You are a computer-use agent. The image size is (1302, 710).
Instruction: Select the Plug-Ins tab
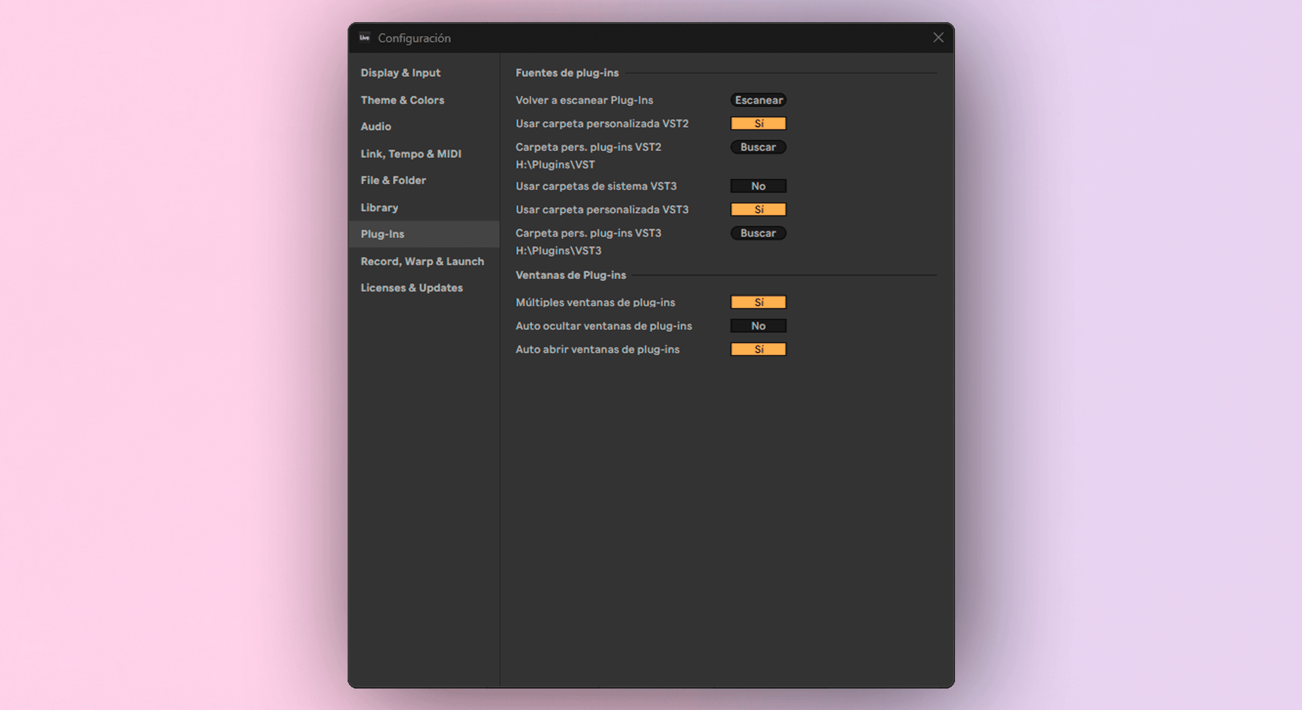tap(382, 234)
